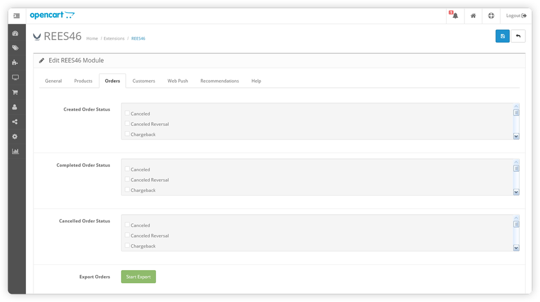Check Canceled Reversal under Created Order Status
The width and height of the screenshot is (540, 302).
point(127,123)
